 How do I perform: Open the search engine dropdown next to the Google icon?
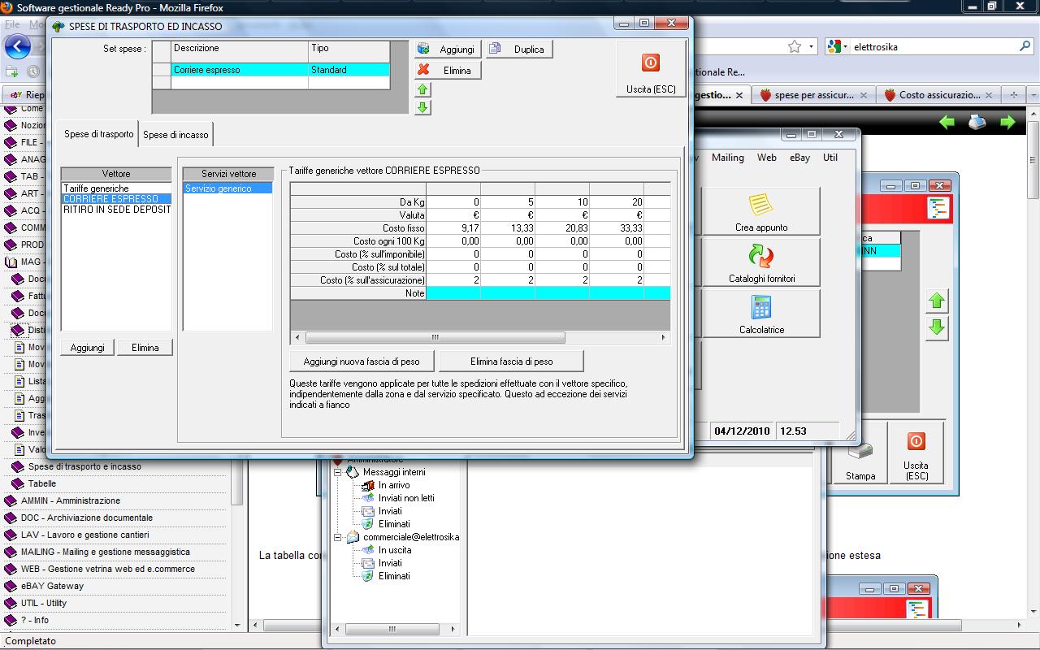847,47
